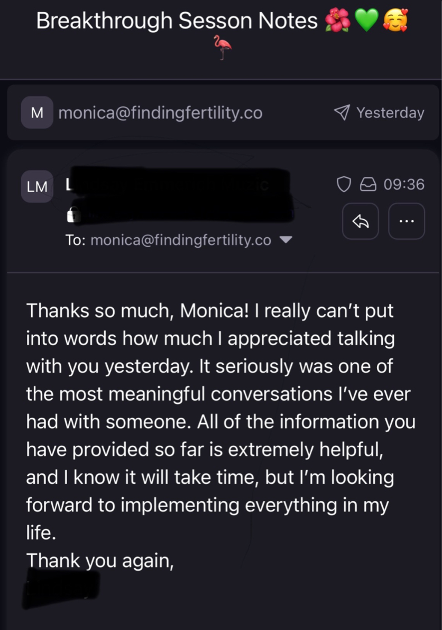
Task: Click the hibiscus flower emoji in subject
Action: click(x=336, y=21)
